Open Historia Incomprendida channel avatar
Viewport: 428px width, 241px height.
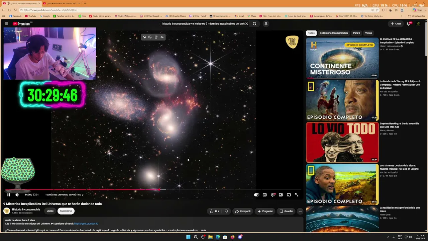(7, 211)
